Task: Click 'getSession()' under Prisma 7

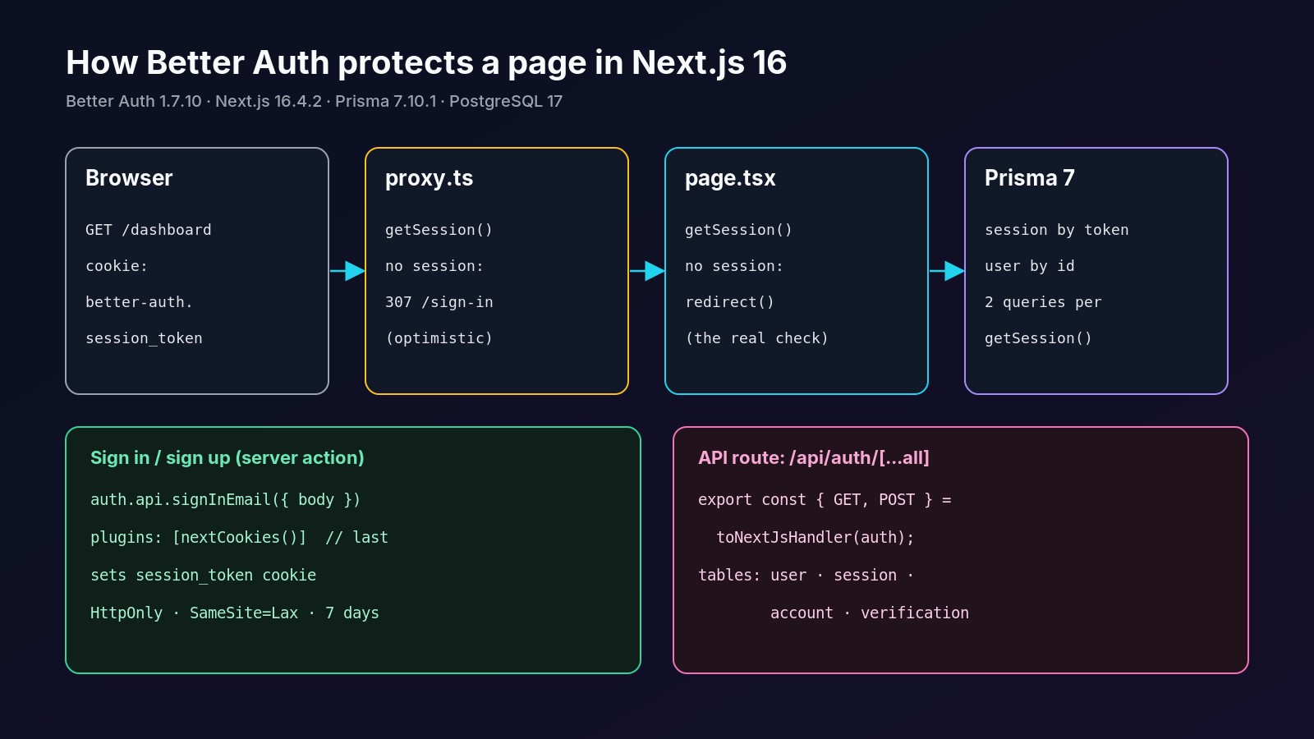Action: click(1038, 338)
